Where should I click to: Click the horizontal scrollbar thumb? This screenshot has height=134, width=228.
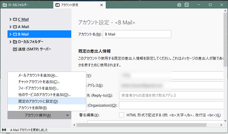(x=141, y=125)
